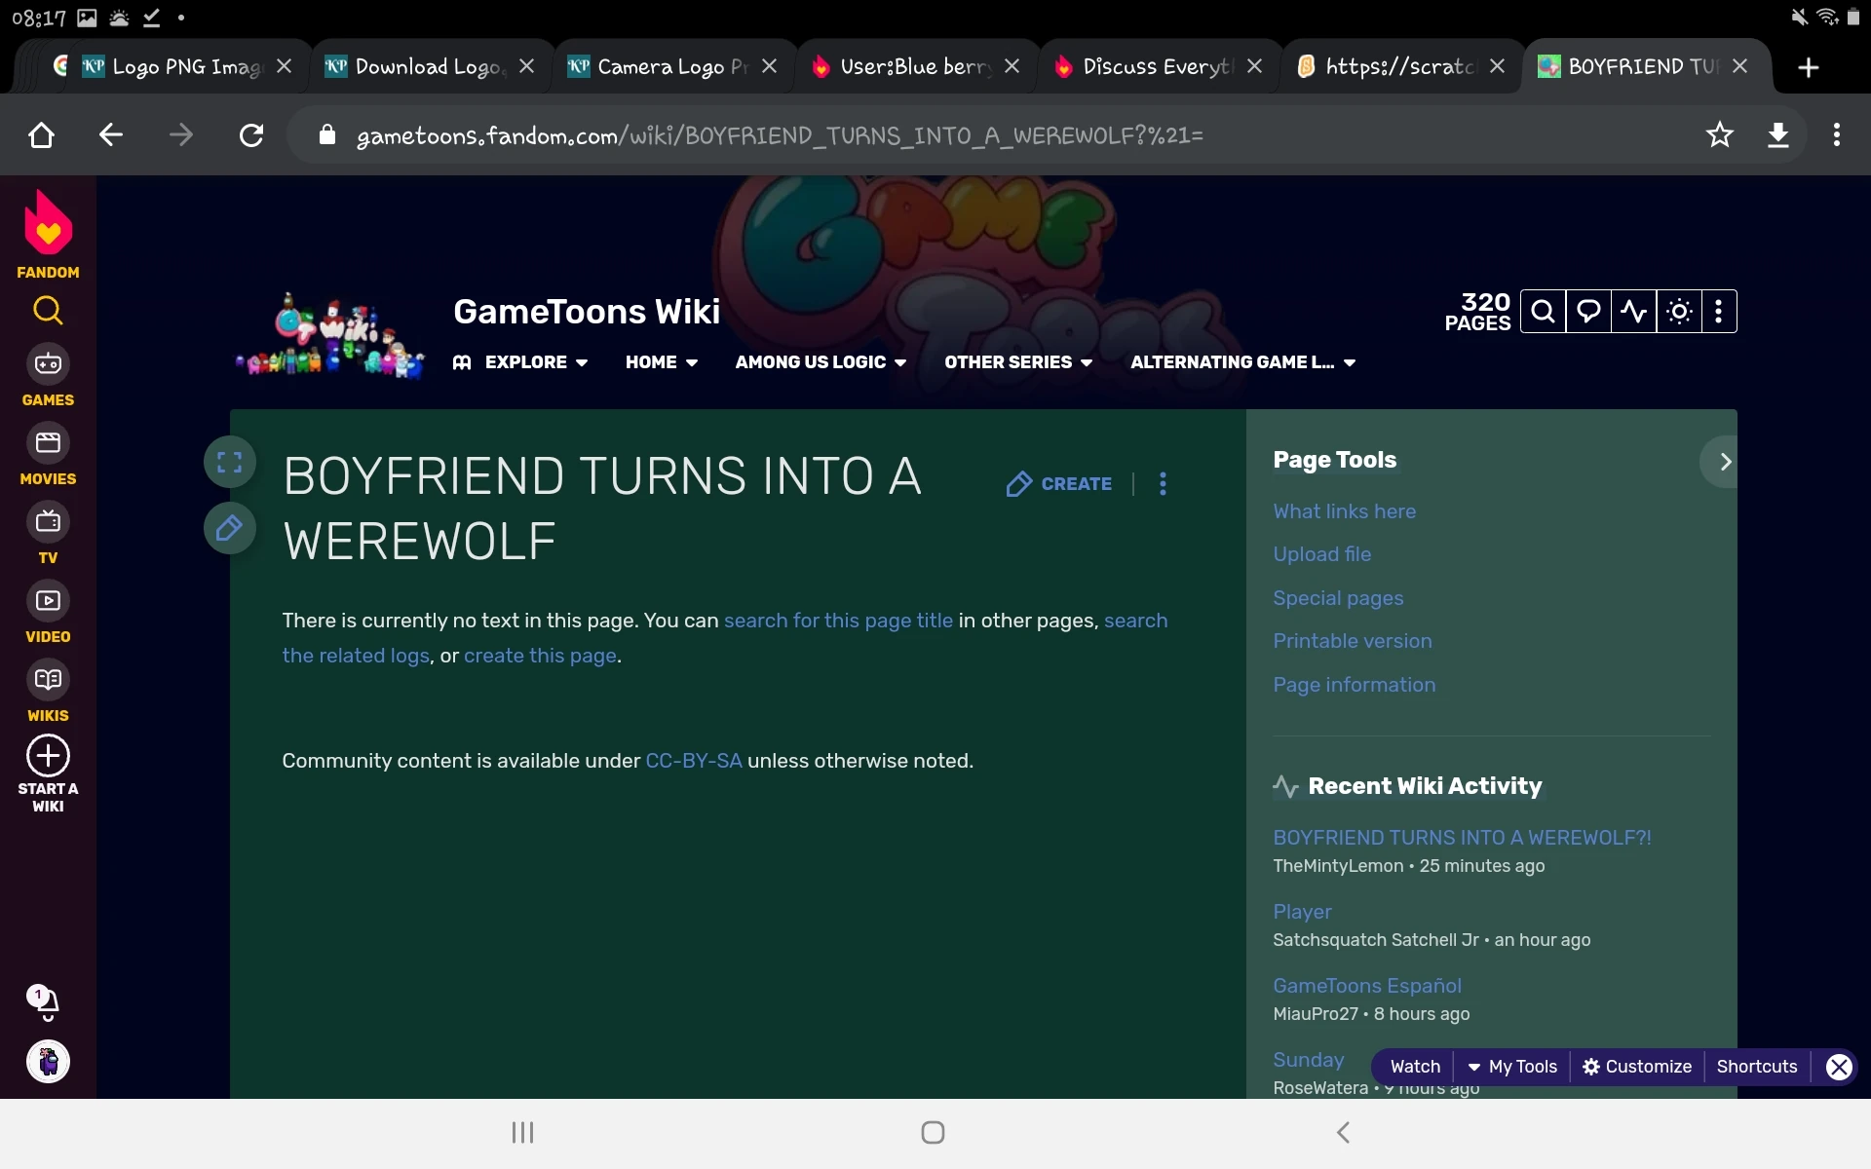
Task: Open the wiki Recent Activity pulse icon
Action: click(1634, 312)
